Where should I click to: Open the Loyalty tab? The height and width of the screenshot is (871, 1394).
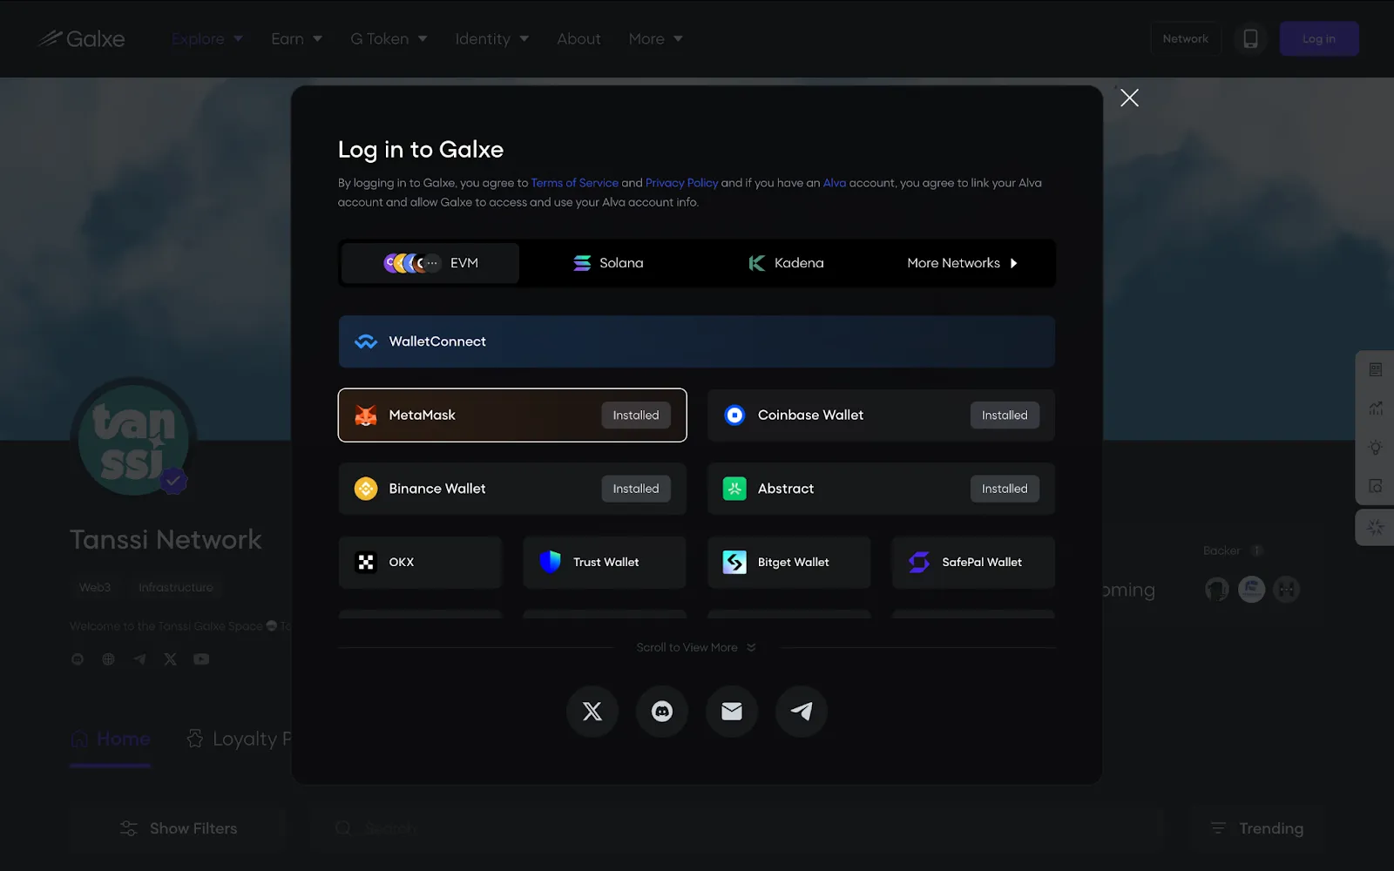click(x=239, y=739)
